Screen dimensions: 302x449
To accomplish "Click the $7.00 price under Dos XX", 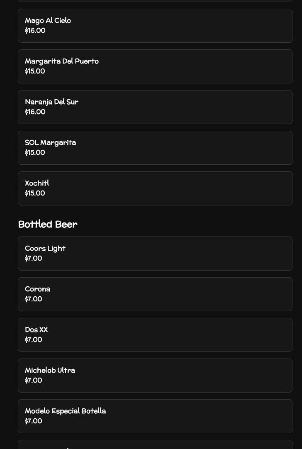I will point(34,339).
